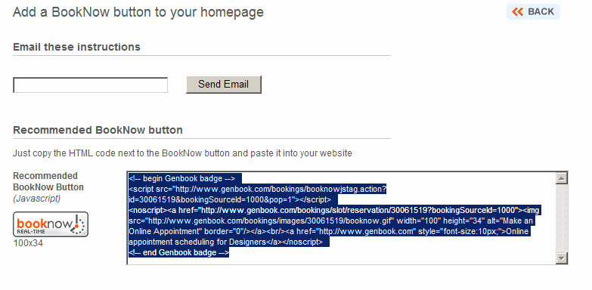Click the '(Javascript)' italic label
592x290 pixels.
[36, 199]
